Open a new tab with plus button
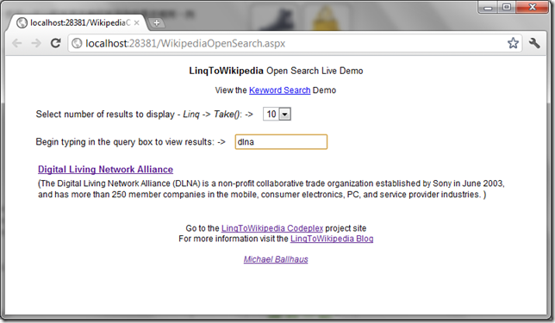 point(157,23)
